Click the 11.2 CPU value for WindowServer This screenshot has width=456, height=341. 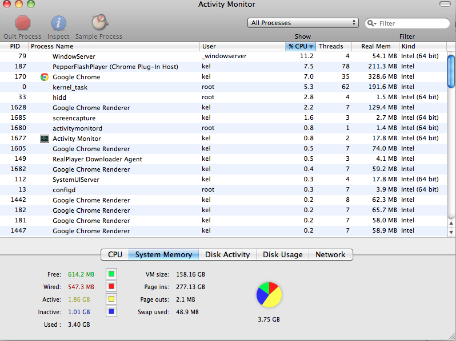click(x=307, y=56)
